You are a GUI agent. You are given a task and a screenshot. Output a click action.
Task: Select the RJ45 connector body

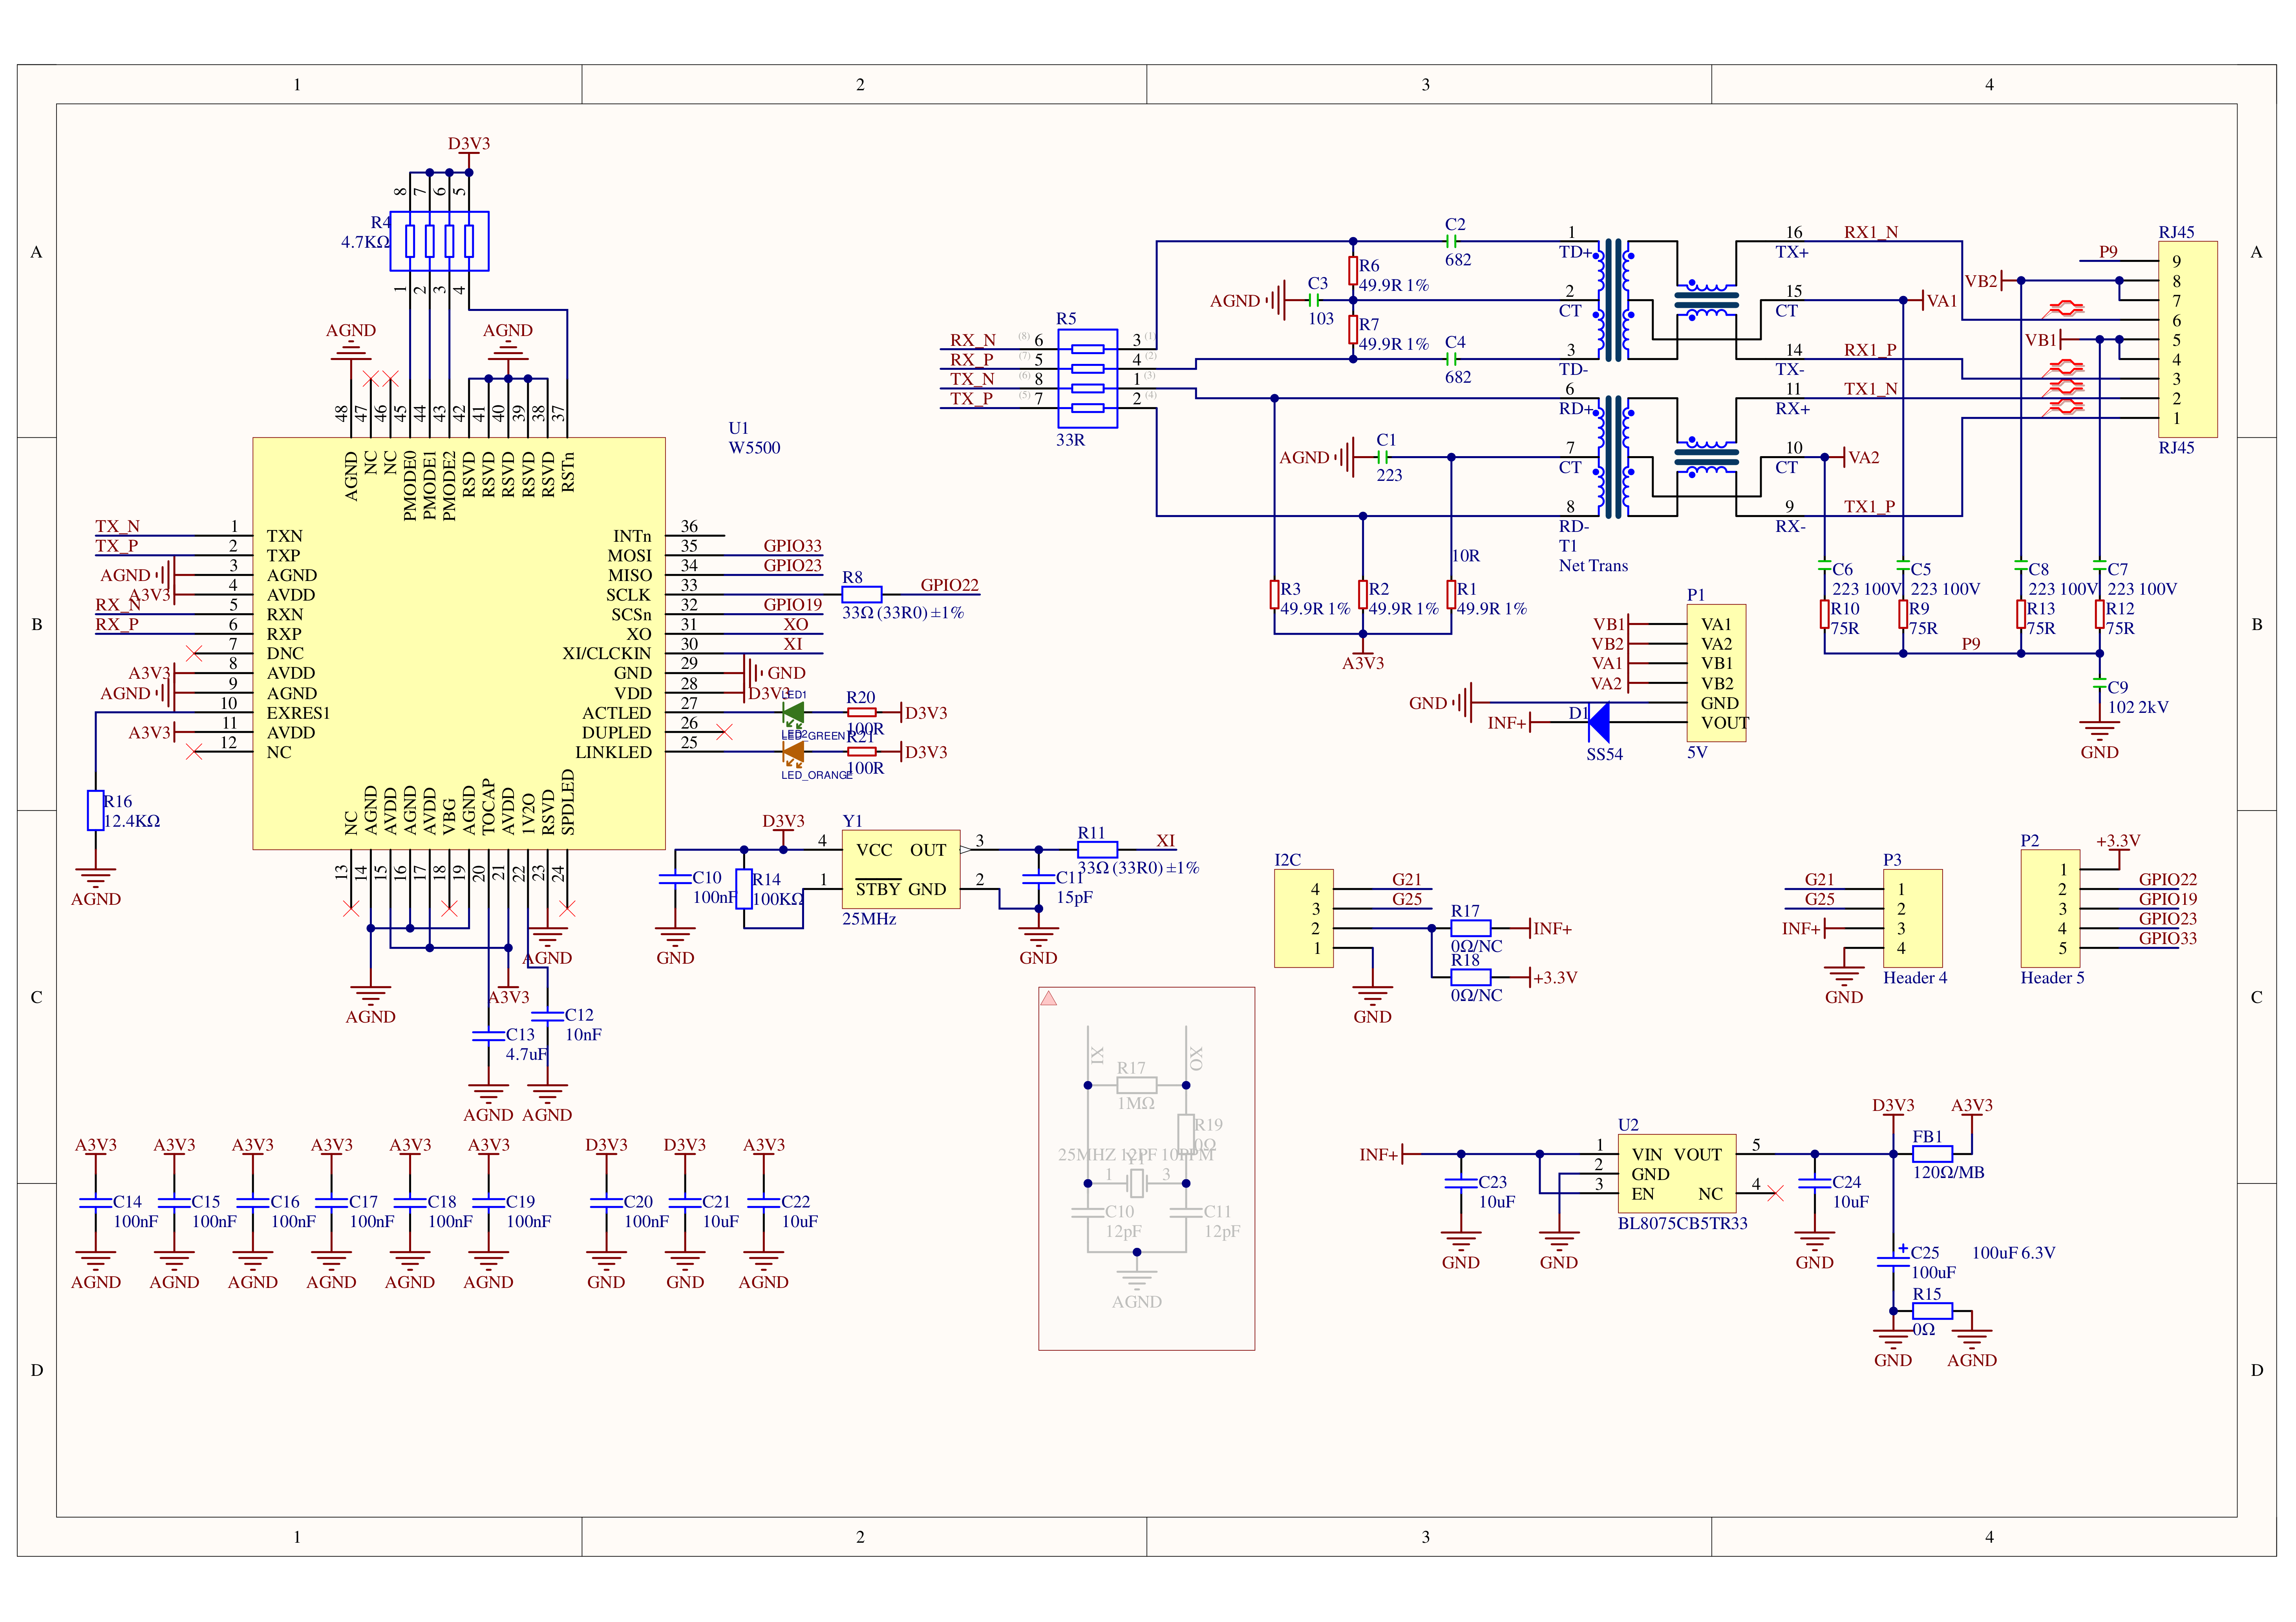click(x=2188, y=339)
